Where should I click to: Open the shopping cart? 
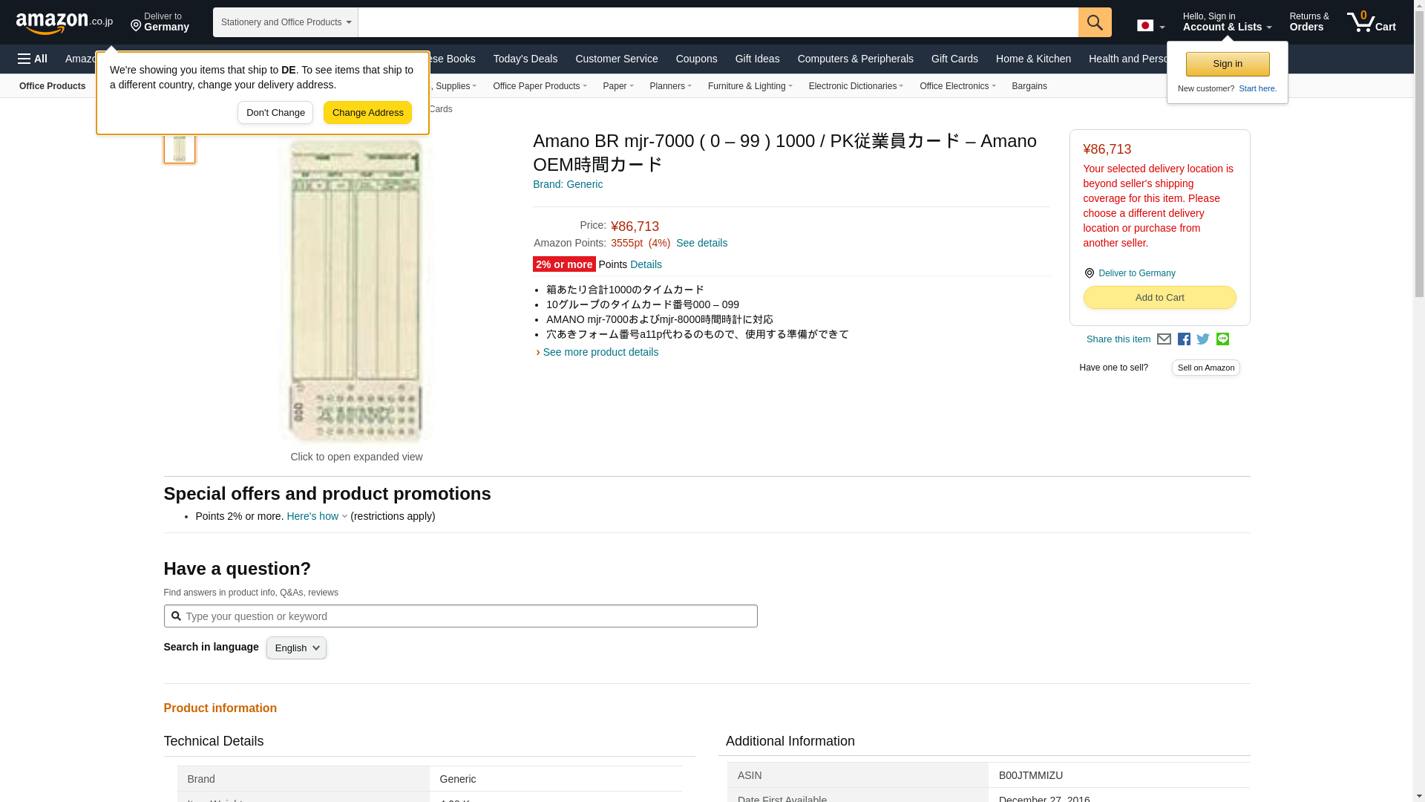pos(1372,22)
